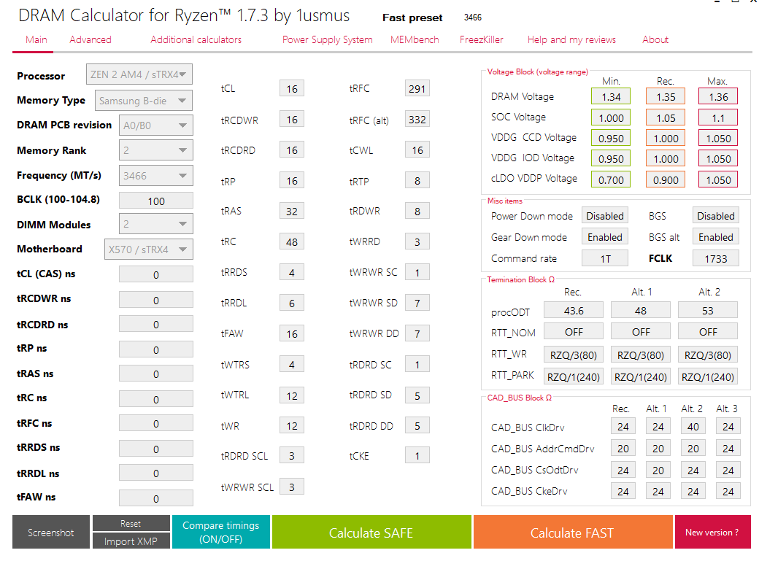This screenshot has height=561, width=759.
Task: Click the tRP ns input field
Action: (156, 349)
